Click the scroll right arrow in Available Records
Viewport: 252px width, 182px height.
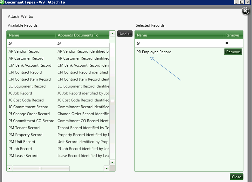click(x=106, y=168)
